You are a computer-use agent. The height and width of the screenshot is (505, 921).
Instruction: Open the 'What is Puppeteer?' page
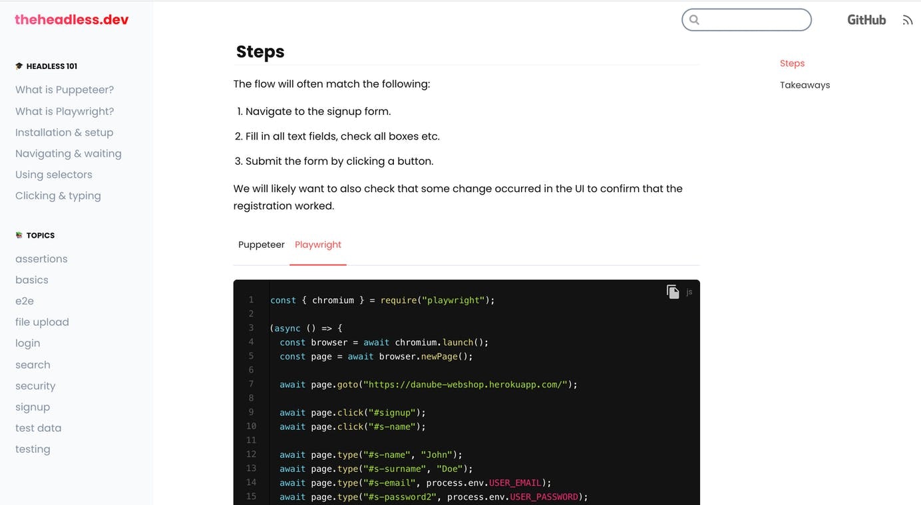(64, 89)
